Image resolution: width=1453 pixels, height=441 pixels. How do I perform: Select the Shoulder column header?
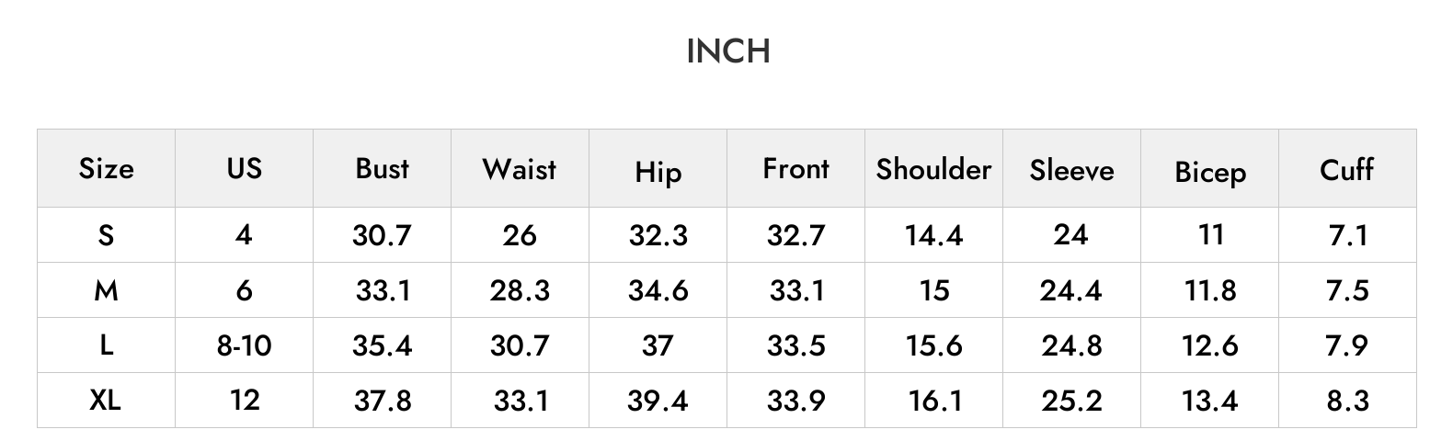(x=933, y=169)
